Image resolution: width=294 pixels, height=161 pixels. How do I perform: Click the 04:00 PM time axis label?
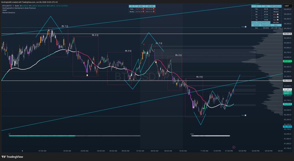(x=268, y=151)
